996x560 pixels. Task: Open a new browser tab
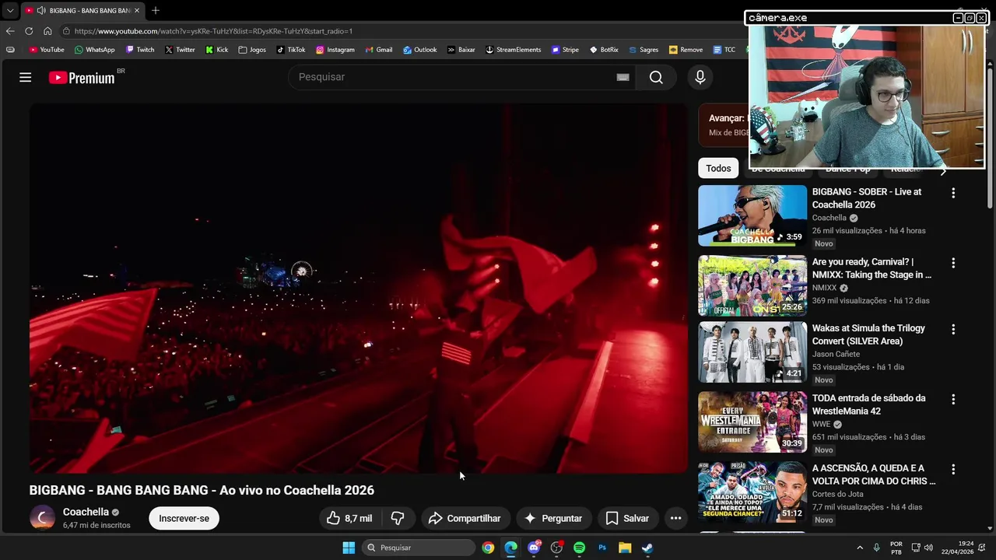coord(156,10)
